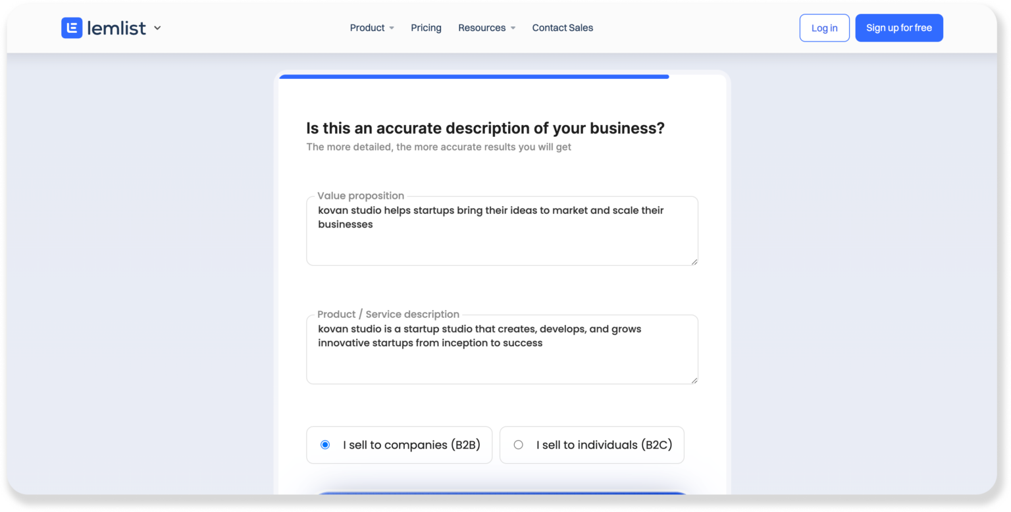Click the lemlist logo icon
This screenshot has height=512, width=1011.
click(72, 28)
